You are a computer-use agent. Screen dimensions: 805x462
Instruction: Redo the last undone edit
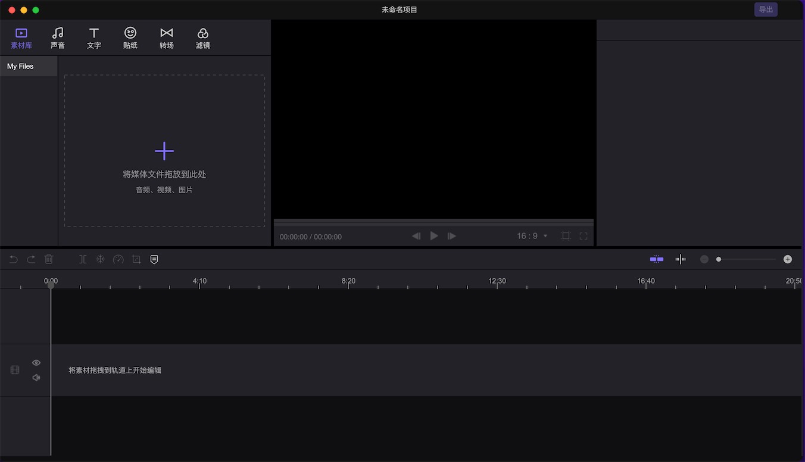[31, 259]
